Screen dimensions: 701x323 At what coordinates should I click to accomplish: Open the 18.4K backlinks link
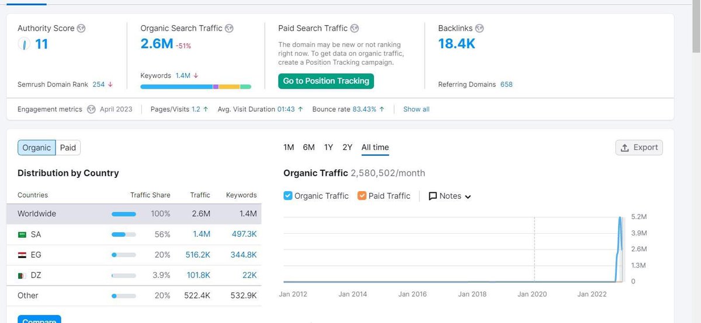[457, 43]
